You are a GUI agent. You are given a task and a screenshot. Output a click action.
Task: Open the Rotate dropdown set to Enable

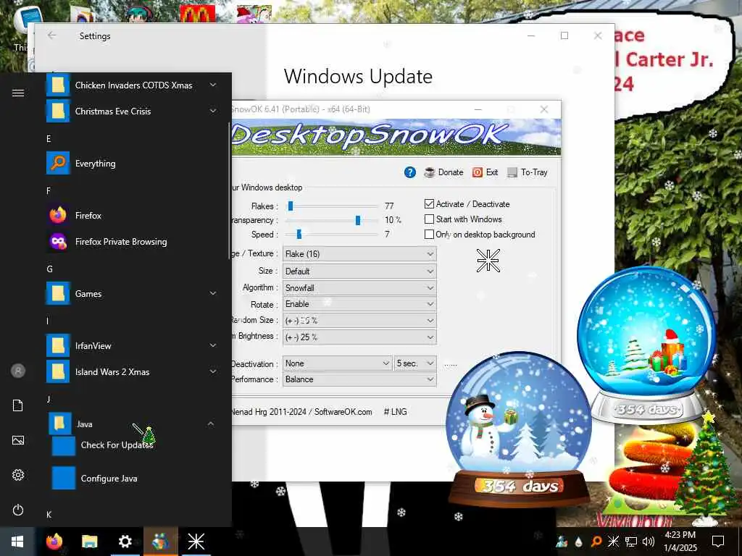359,304
